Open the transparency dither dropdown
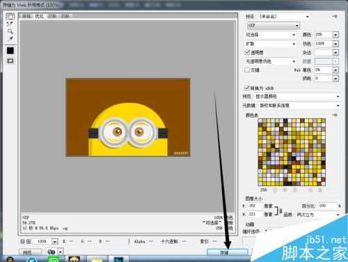Image resolution: width=348 pixels, height=262 pixels. (x=271, y=61)
